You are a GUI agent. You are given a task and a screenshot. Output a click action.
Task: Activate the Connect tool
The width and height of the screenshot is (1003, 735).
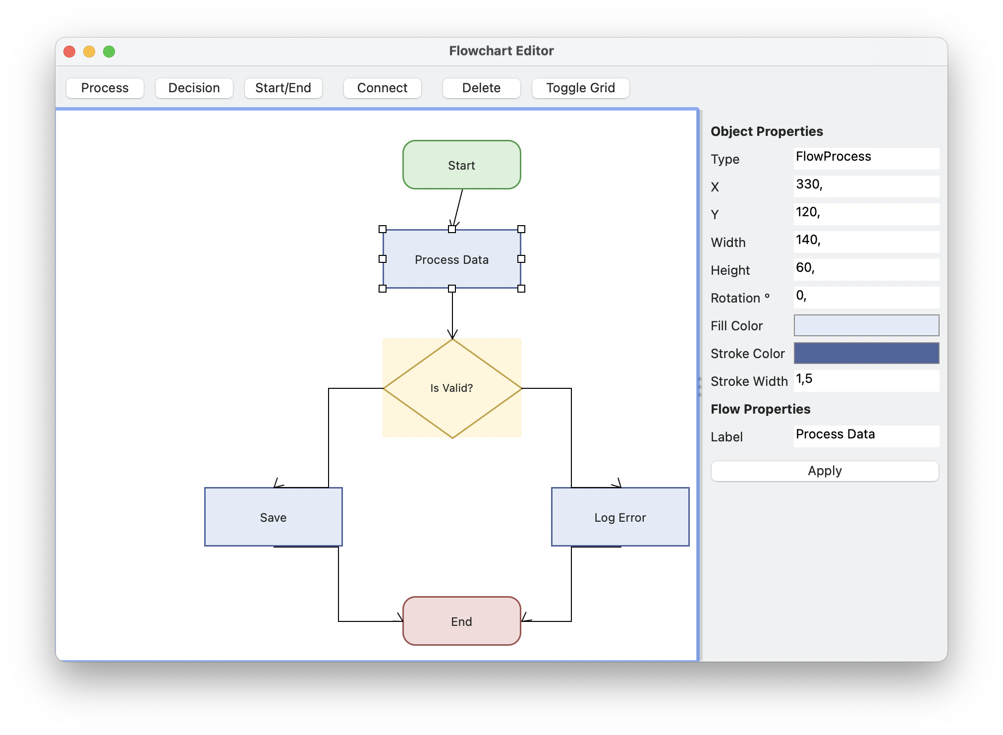tap(382, 88)
